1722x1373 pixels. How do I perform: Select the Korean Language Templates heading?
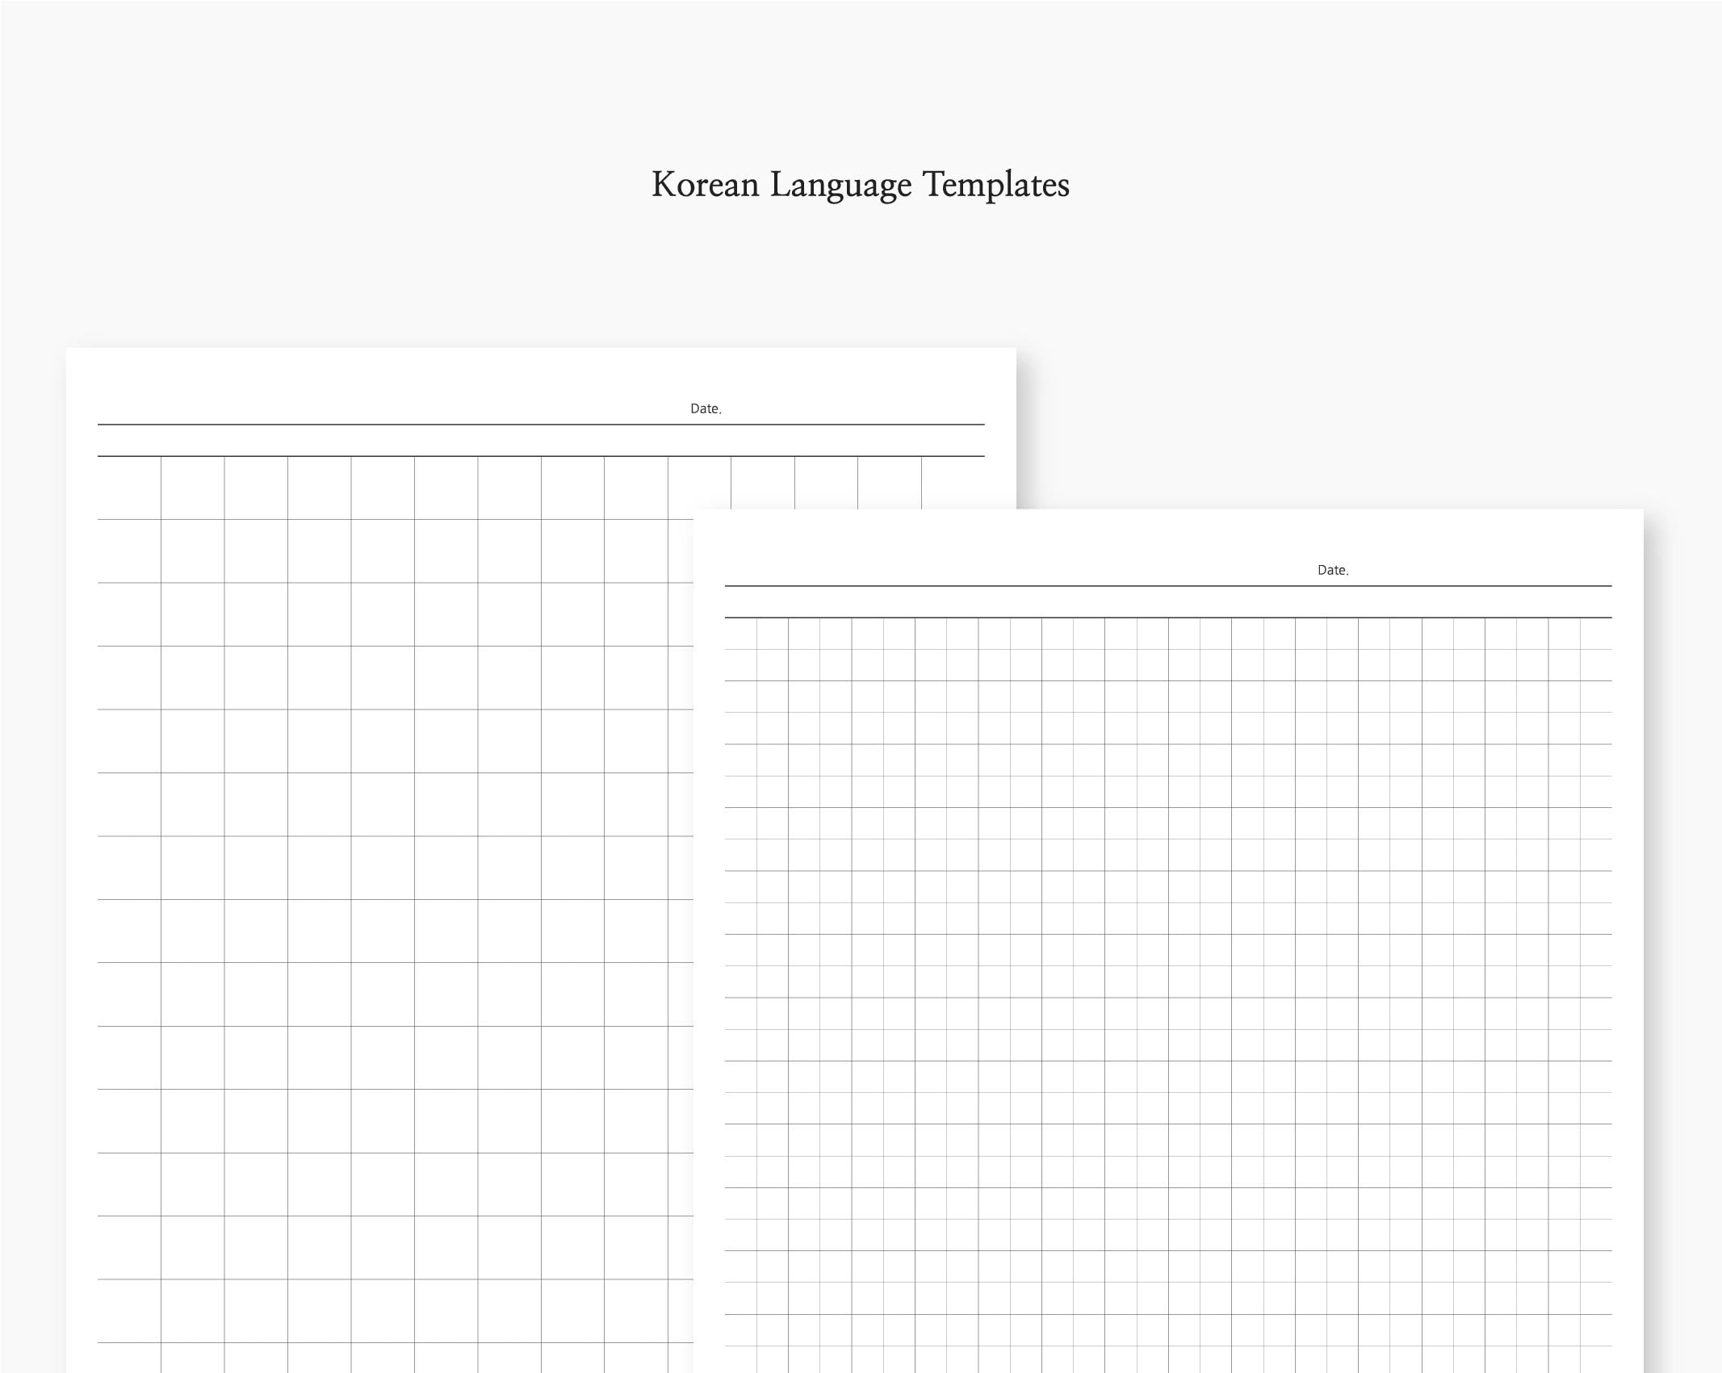click(861, 185)
